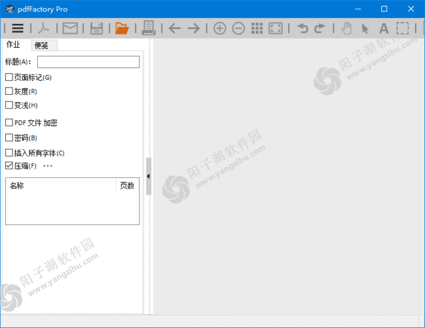Viewport: 425px width, 328px height.
Task: Zoom in with plus circle icon
Action: [220, 29]
